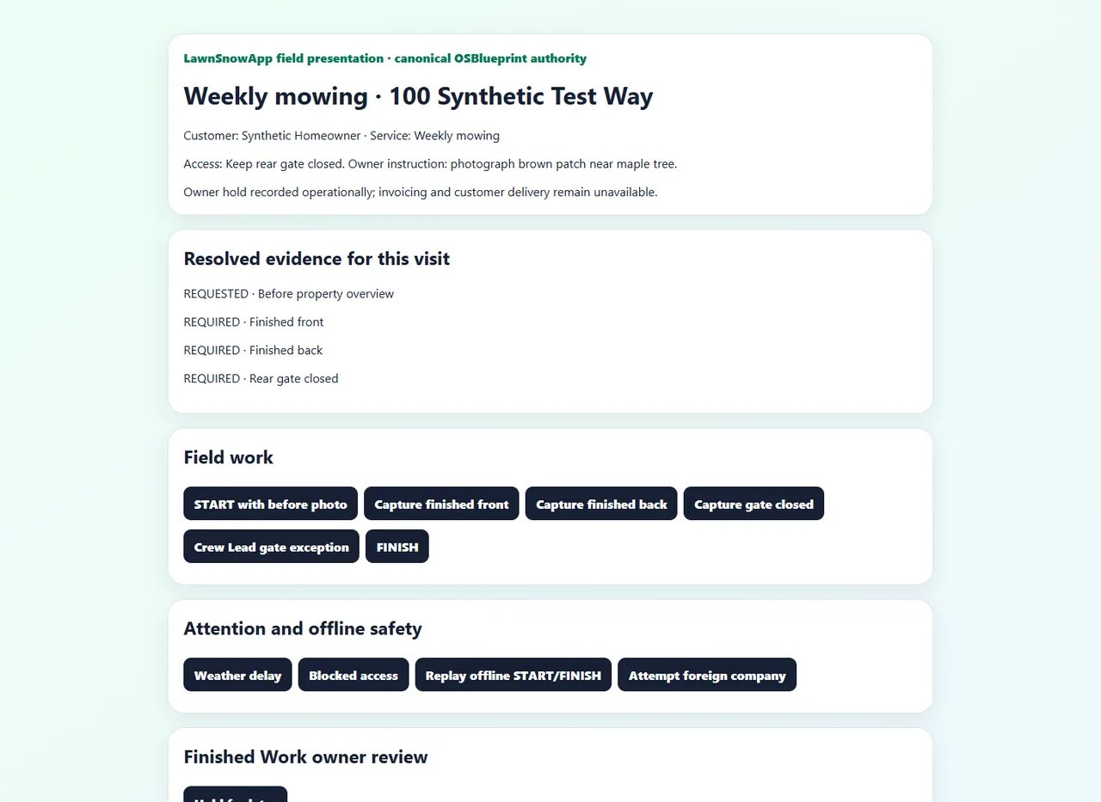Open Crew Lead gate exception

[271, 547]
